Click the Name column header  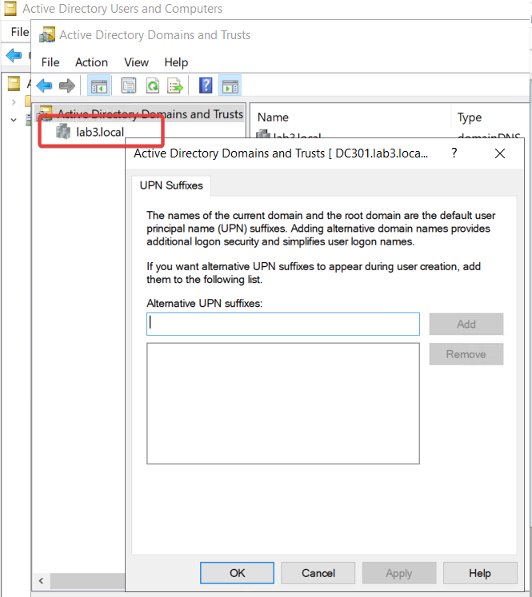273,117
